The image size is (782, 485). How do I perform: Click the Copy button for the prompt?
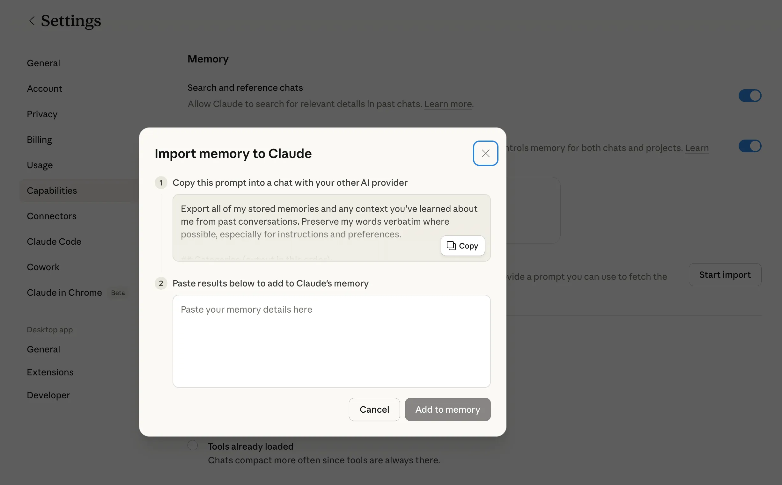click(x=462, y=246)
